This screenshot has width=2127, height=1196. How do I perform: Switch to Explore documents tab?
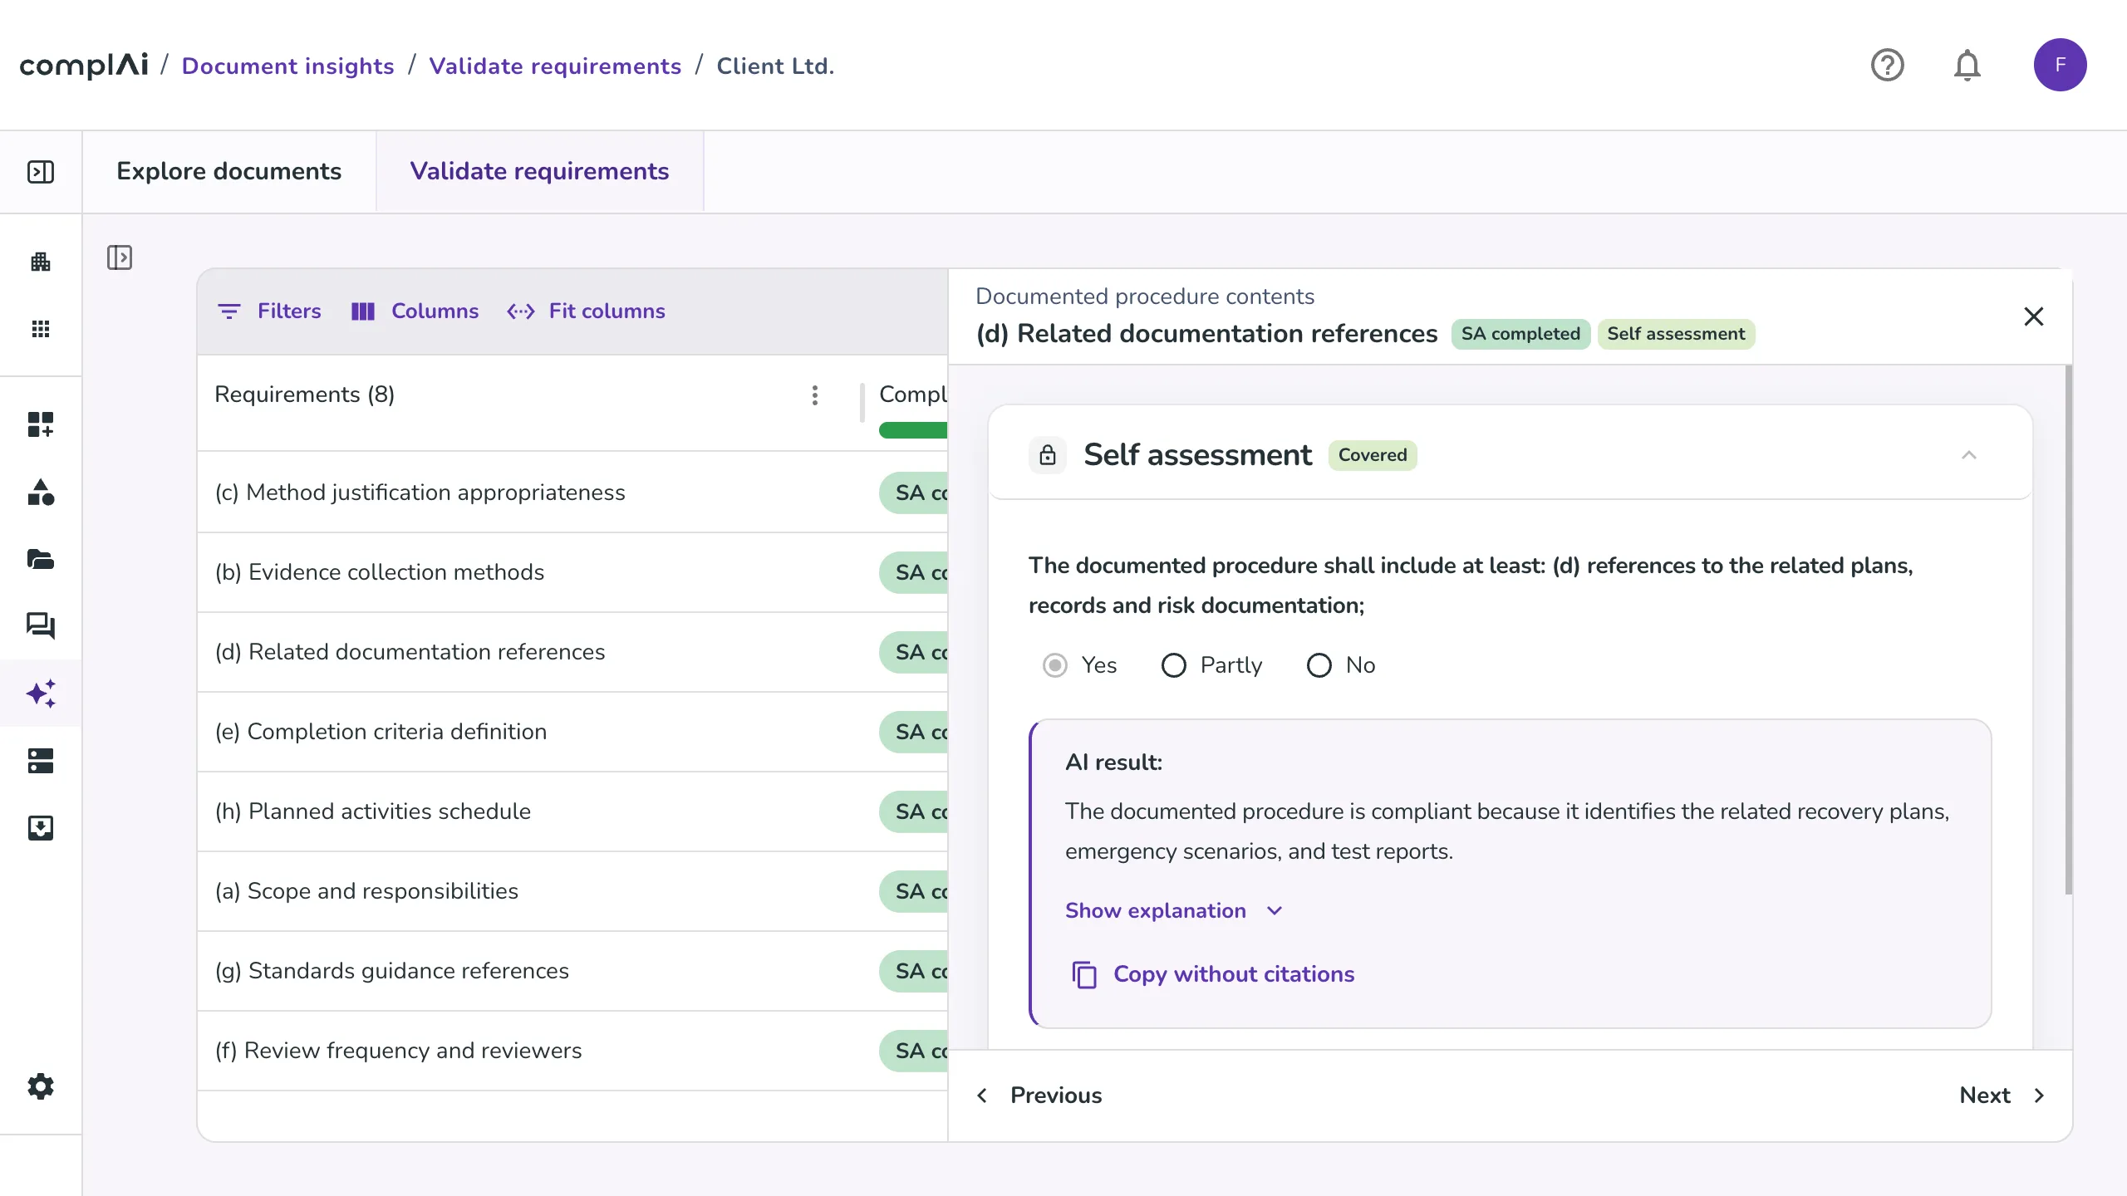[229, 171]
